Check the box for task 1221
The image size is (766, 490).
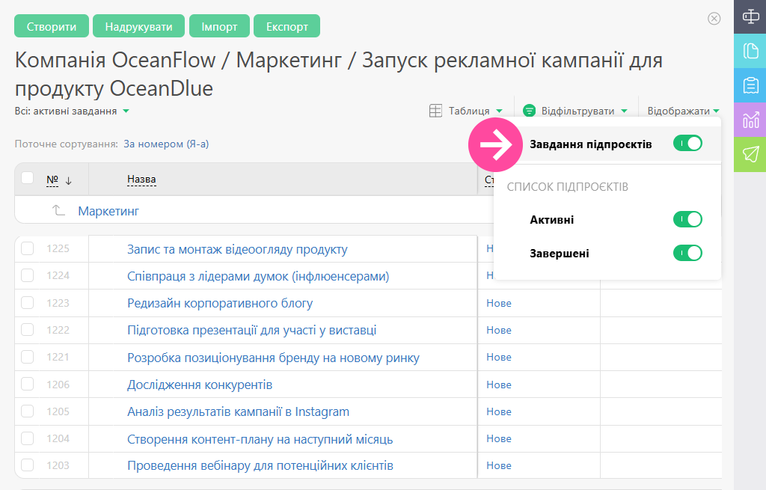click(x=28, y=357)
